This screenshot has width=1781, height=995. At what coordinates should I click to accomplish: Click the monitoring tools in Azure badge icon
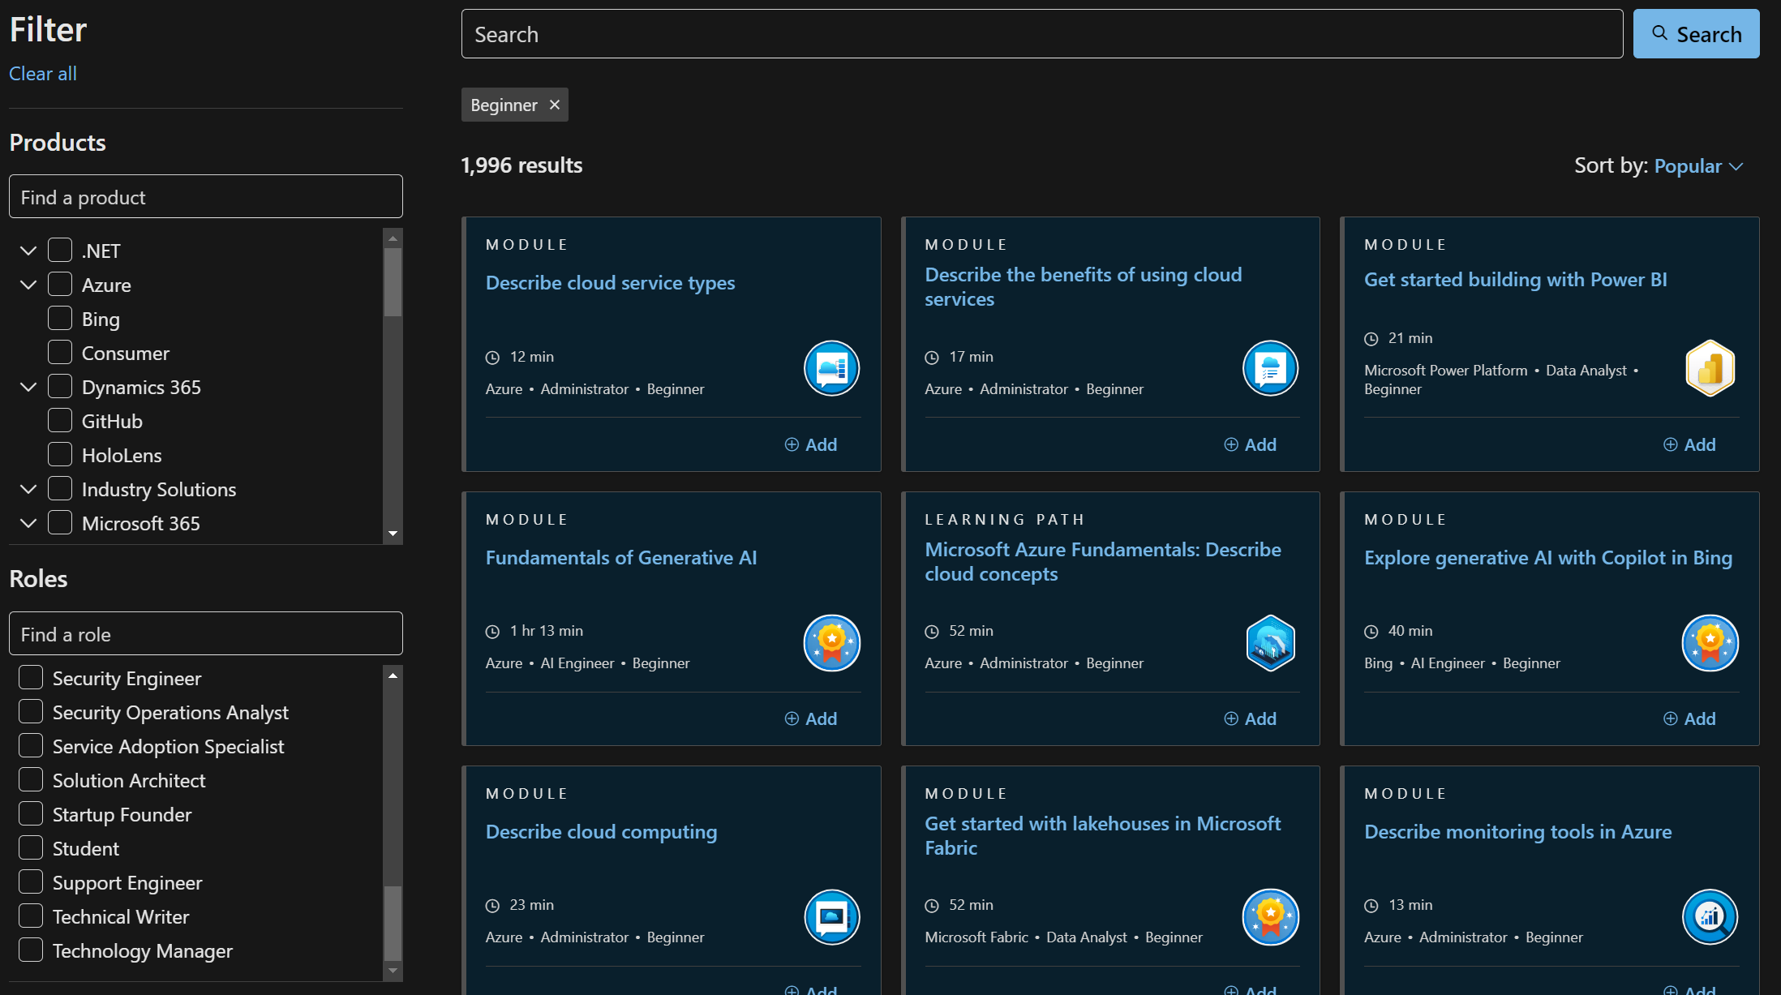pyautogui.click(x=1710, y=917)
